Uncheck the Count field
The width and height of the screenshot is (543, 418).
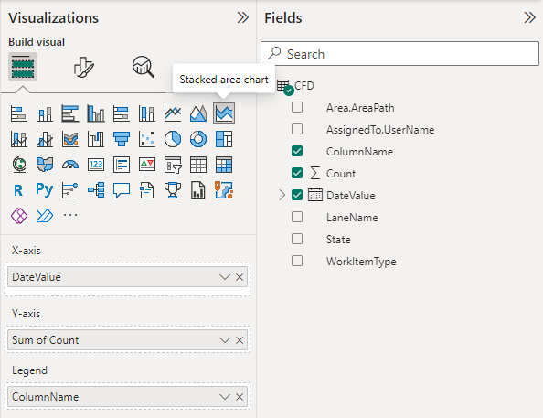(x=297, y=173)
